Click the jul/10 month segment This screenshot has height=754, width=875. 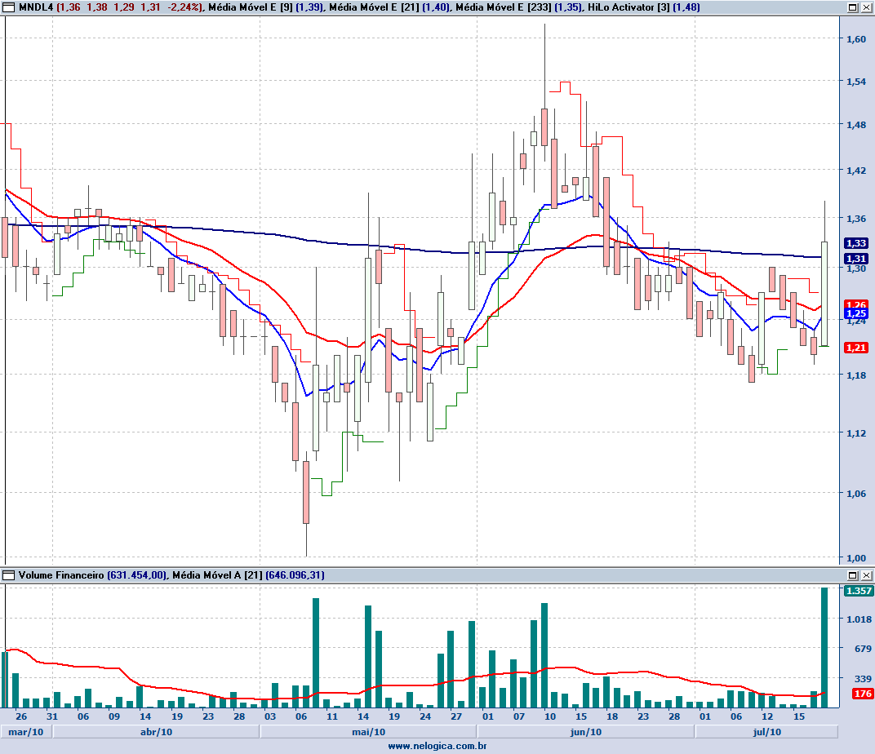766,732
